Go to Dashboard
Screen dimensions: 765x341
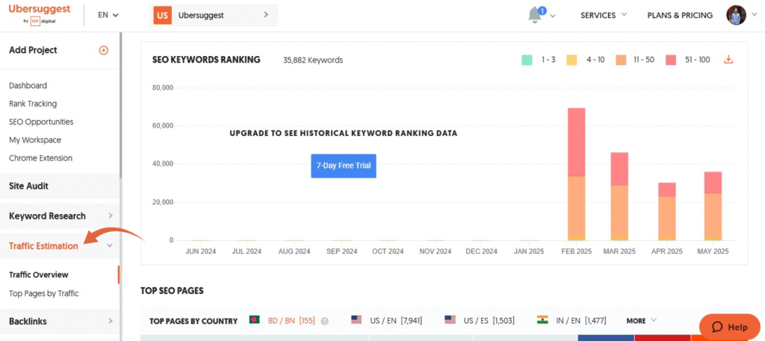tap(28, 86)
